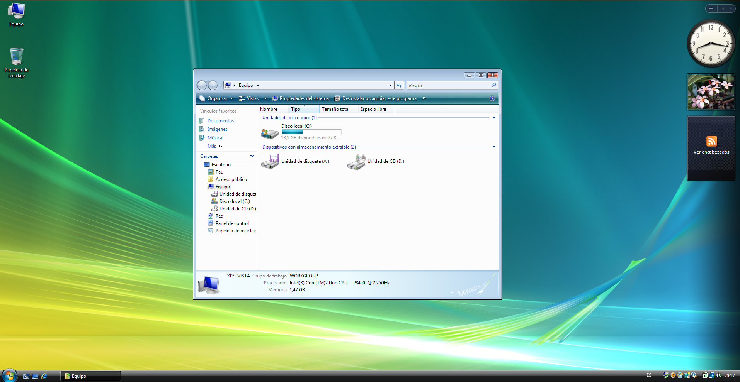Click the refresh button beside address bar
This screenshot has height=382, width=740.
pos(399,85)
